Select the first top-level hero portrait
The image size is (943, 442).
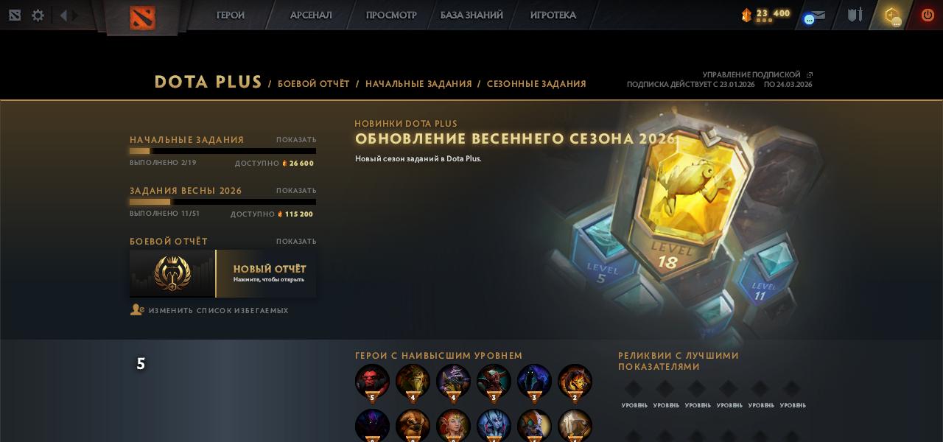372,382
